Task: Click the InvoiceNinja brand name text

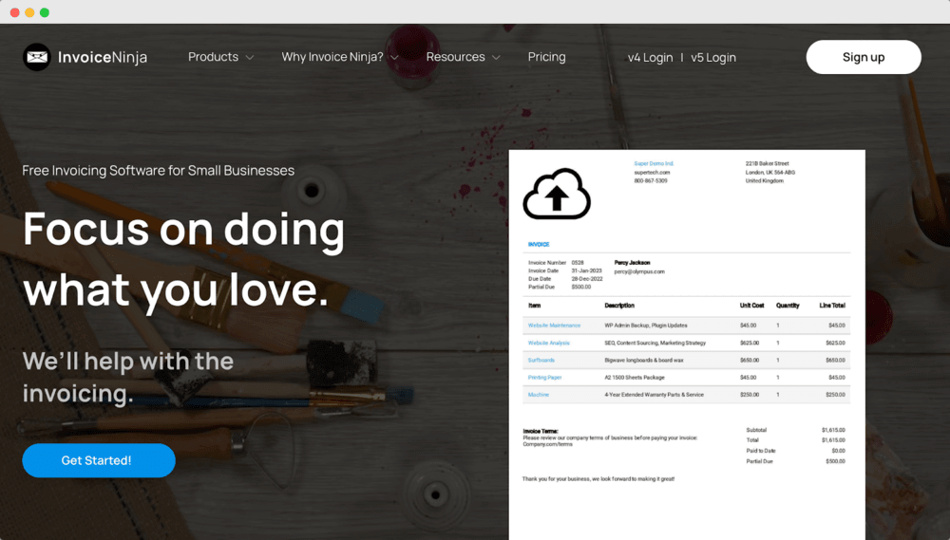Action: coord(103,57)
